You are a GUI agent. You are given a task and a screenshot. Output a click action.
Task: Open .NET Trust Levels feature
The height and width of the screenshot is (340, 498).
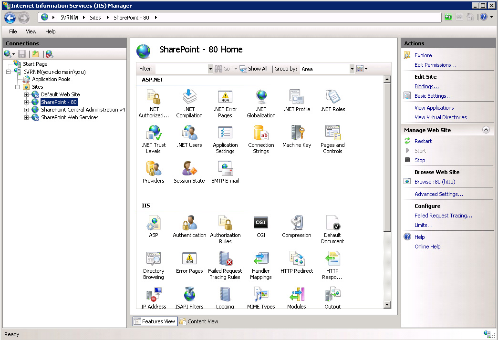(154, 139)
